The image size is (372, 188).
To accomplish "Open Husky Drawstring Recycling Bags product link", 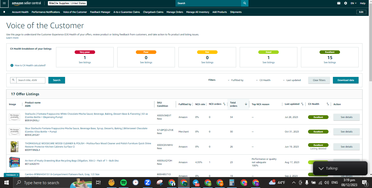I will (72, 161).
